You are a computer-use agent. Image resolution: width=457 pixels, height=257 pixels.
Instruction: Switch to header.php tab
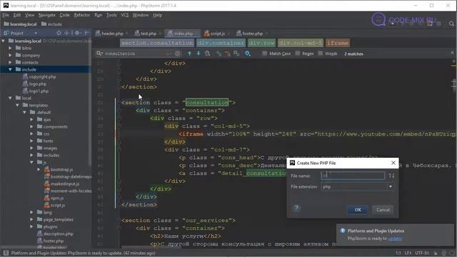(x=112, y=34)
